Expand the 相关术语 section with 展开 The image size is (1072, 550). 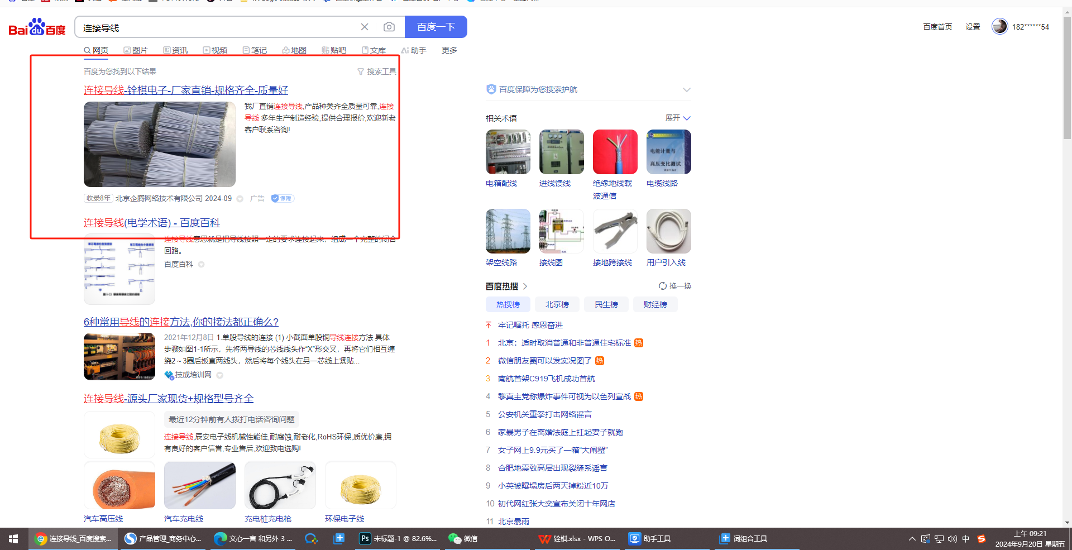(678, 118)
